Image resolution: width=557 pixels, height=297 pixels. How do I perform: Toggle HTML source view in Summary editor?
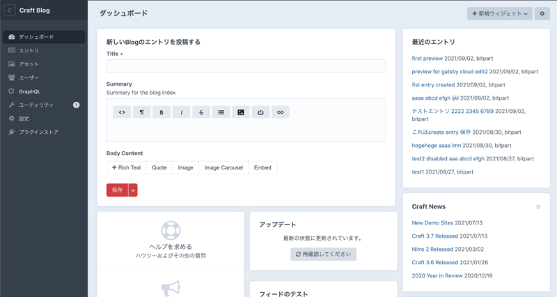coord(122,112)
